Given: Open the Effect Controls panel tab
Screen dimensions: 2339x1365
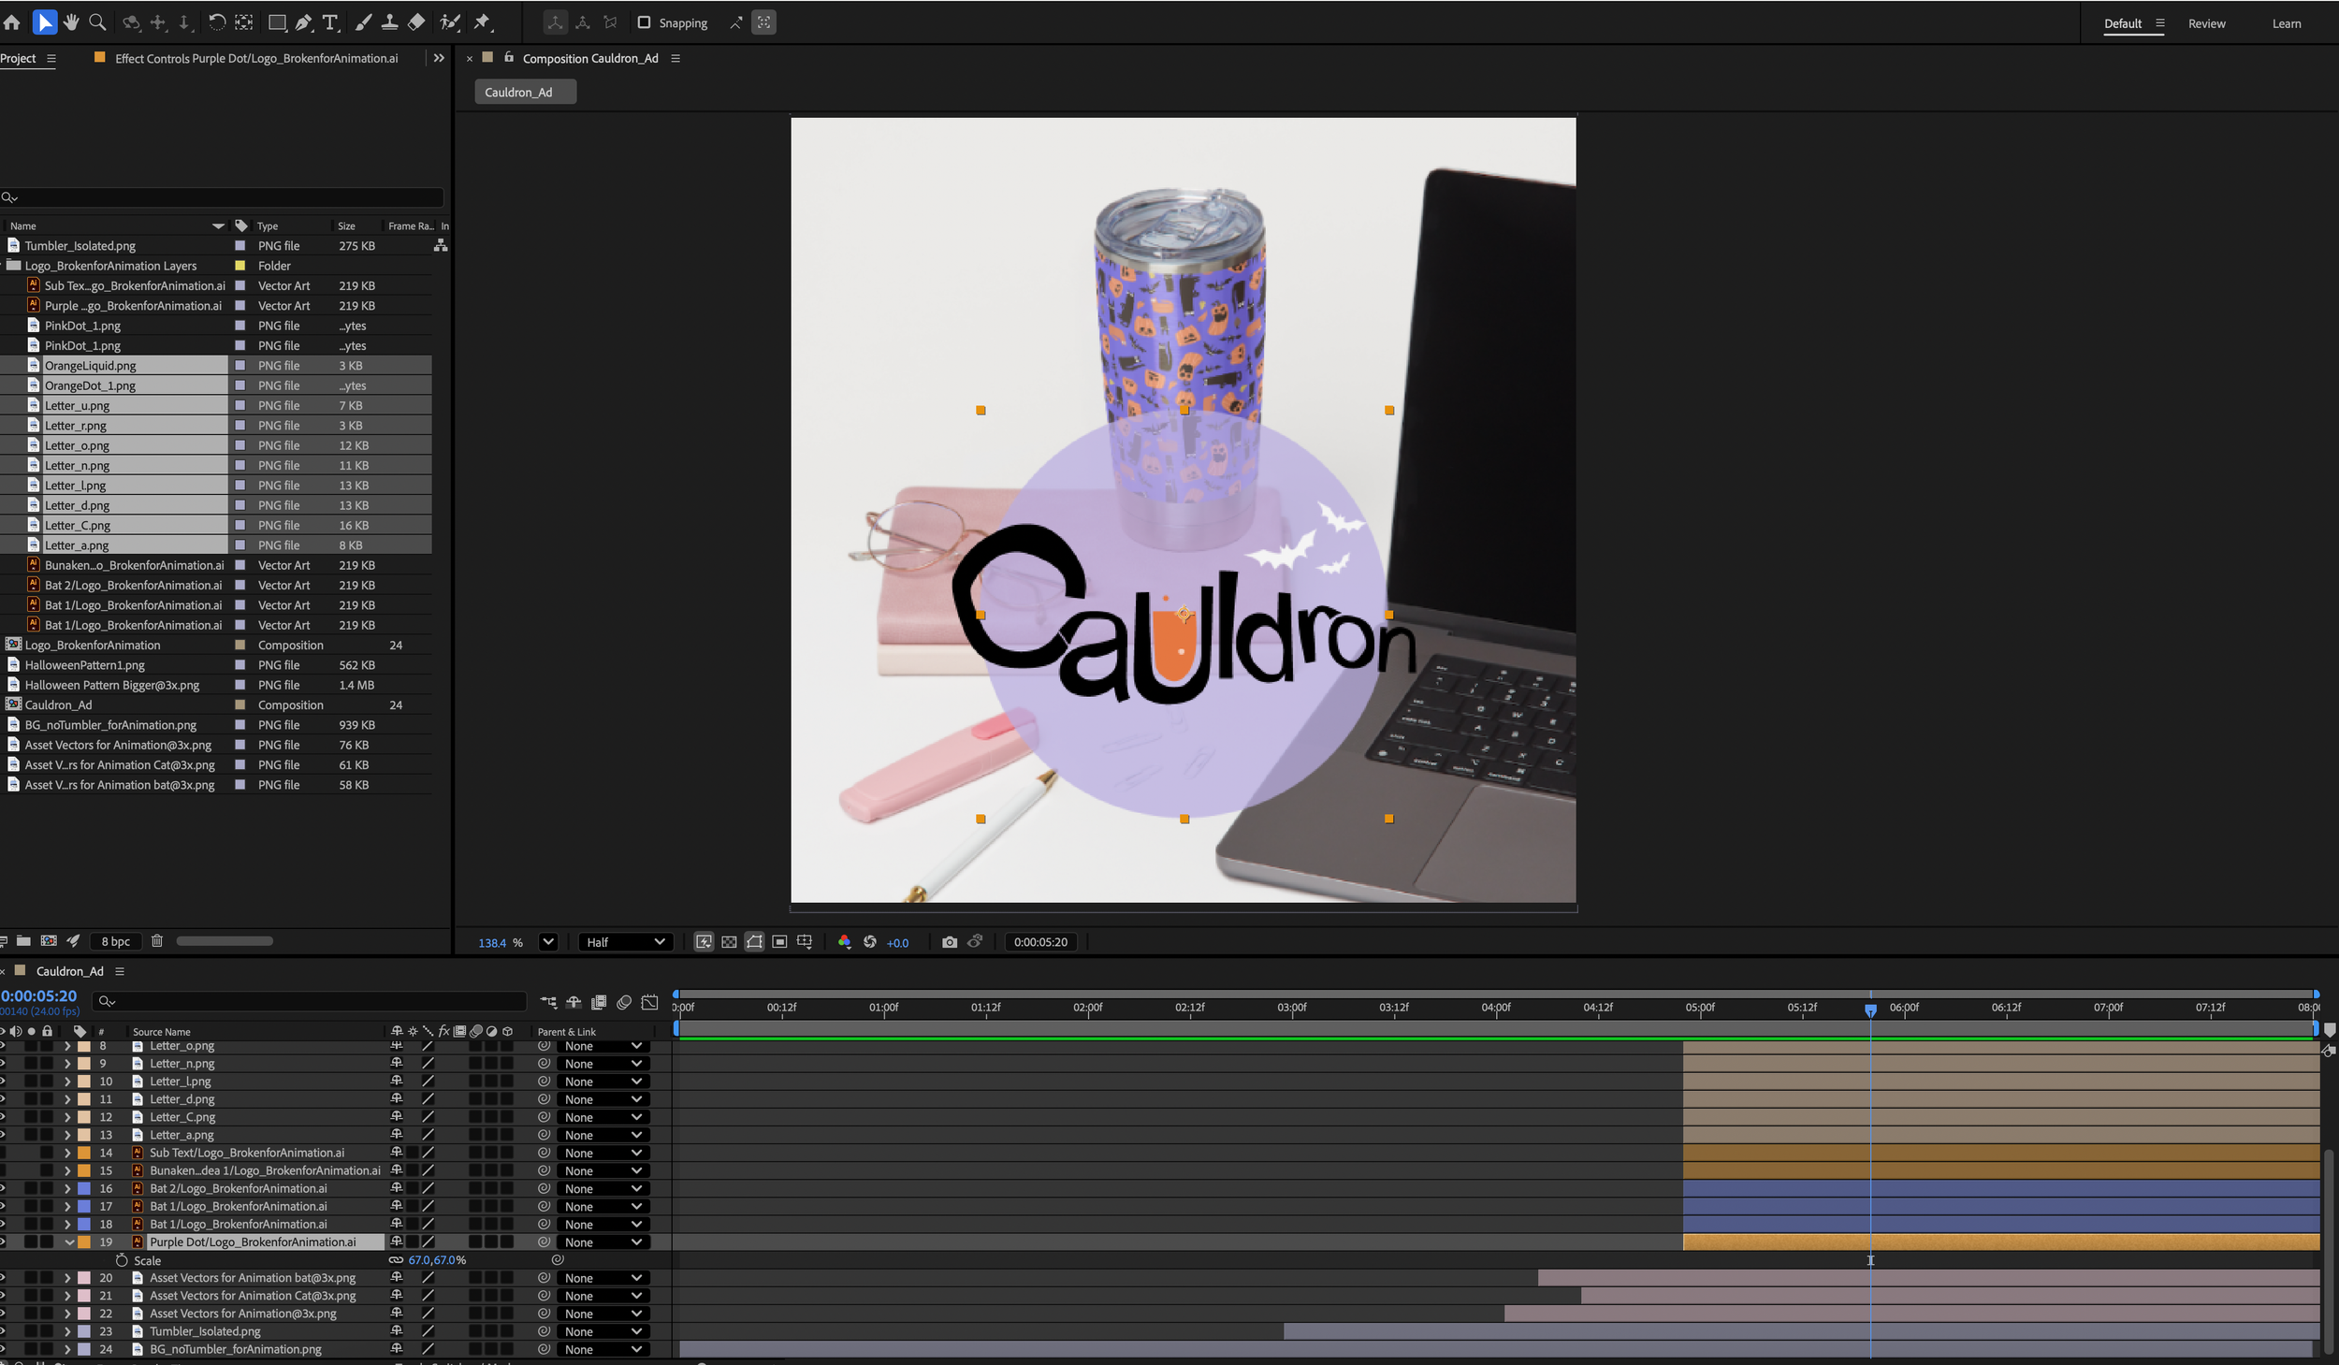Looking at the screenshot, I should 255,58.
